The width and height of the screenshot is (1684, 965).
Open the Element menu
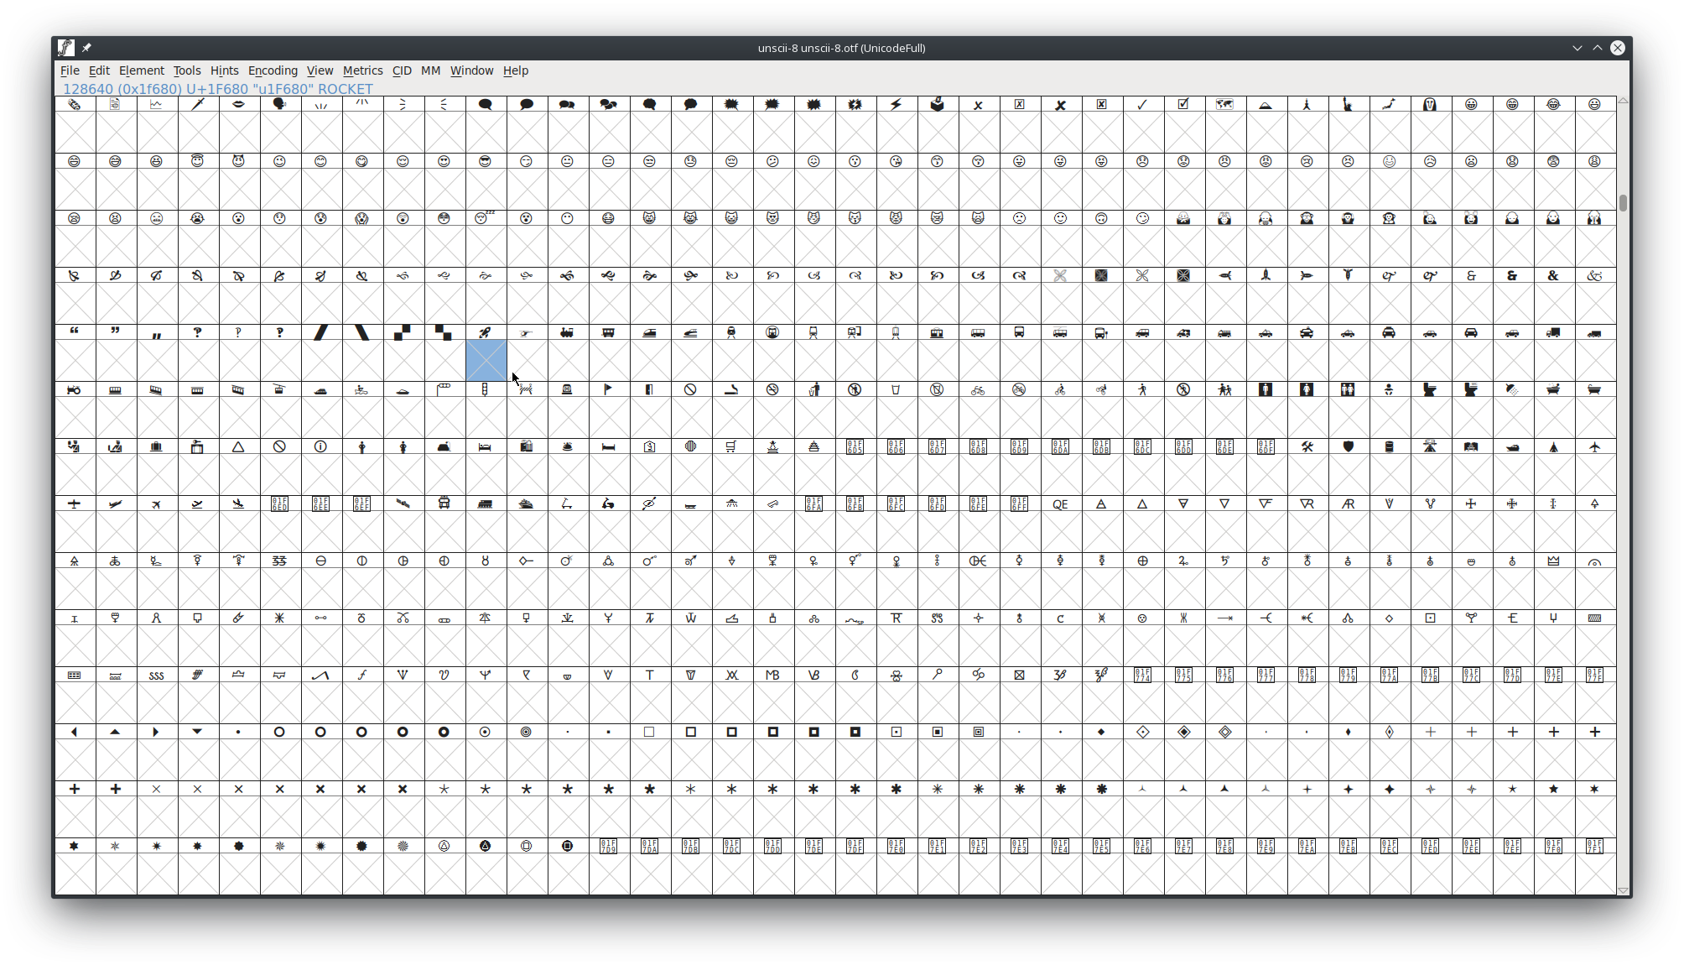[141, 70]
